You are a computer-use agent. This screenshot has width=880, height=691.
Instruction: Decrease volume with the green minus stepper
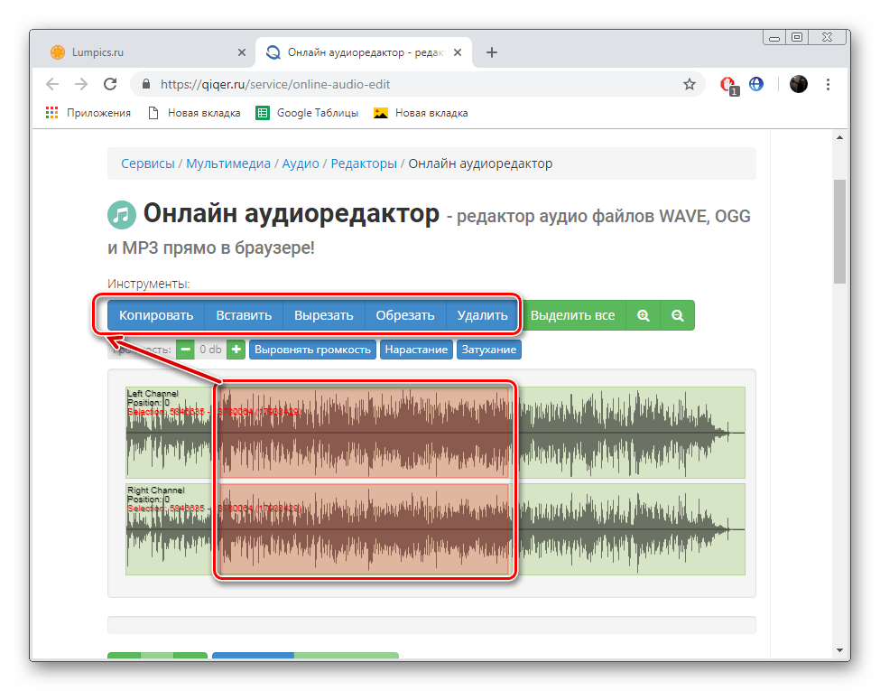(x=186, y=349)
